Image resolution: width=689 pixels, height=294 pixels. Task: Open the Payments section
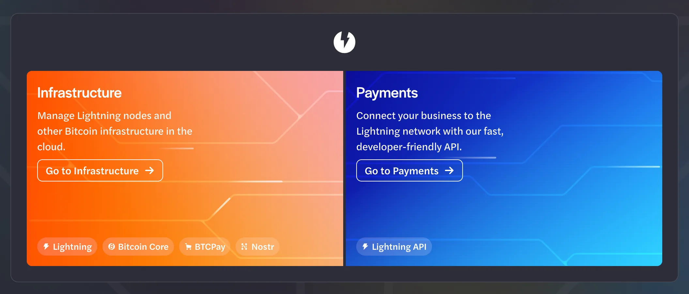[409, 170]
